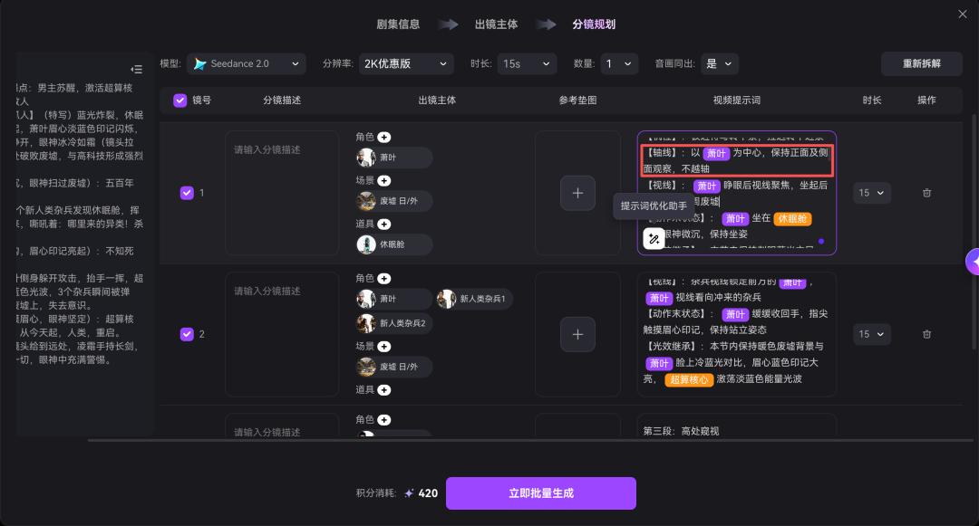Click shot 2 video prompt text area

[736, 335]
